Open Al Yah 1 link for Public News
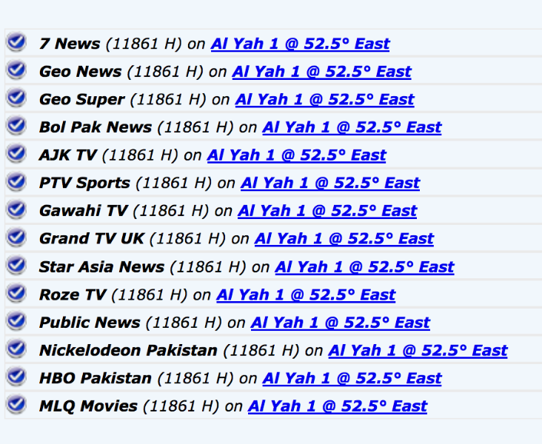 click(340, 323)
